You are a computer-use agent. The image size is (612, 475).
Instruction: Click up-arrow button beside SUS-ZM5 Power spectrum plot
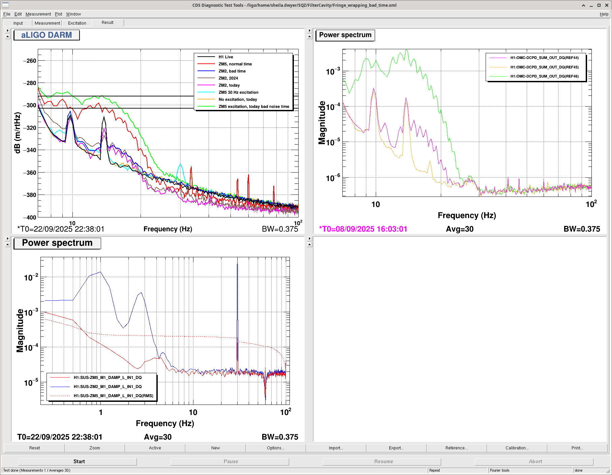click(7, 245)
